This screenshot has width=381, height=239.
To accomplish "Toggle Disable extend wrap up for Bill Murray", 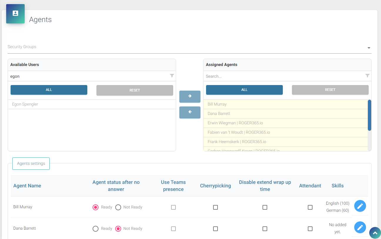I will 265,207.
